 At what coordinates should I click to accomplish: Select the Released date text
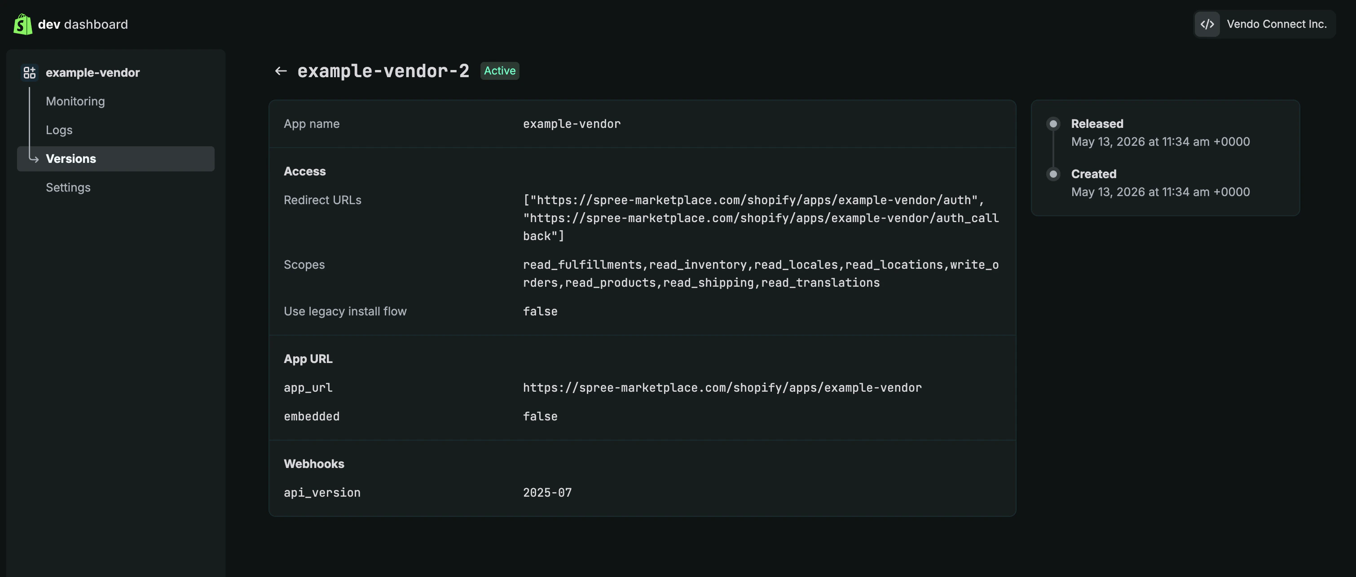(1160, 141)
